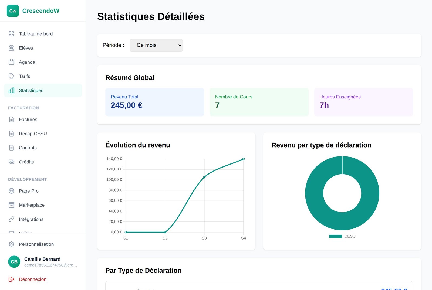Image resolution: width=432 pixels, height=290 pixels.
Task: Open the Agenda section
Action: click(43, 62)
